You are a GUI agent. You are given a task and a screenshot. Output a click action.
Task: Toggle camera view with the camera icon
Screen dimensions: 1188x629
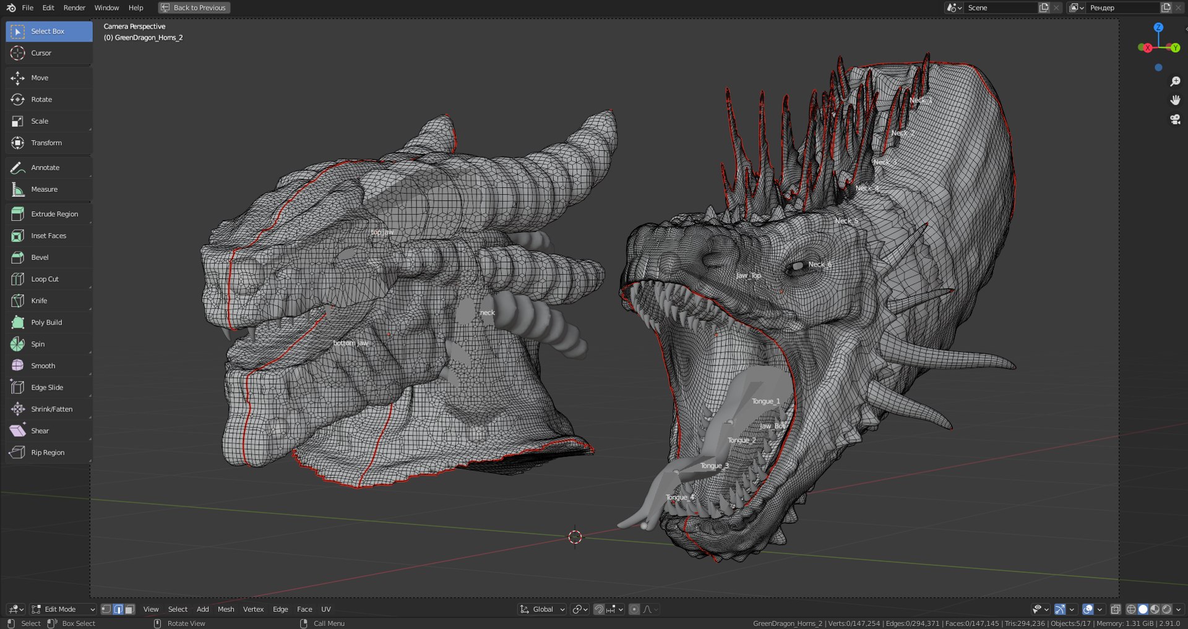1175,119
